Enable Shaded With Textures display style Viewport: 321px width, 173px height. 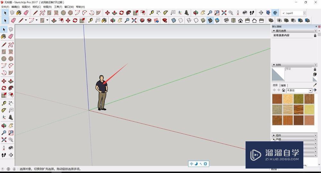[x=210, y=20]
